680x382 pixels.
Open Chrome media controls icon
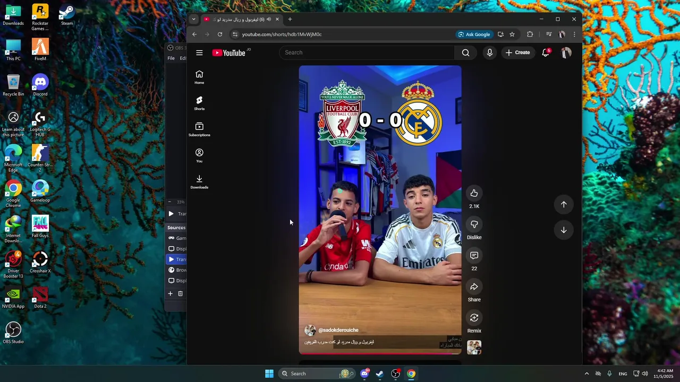point(549,34)
